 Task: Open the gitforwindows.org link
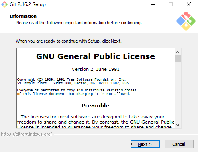click(x=26, y=134)
